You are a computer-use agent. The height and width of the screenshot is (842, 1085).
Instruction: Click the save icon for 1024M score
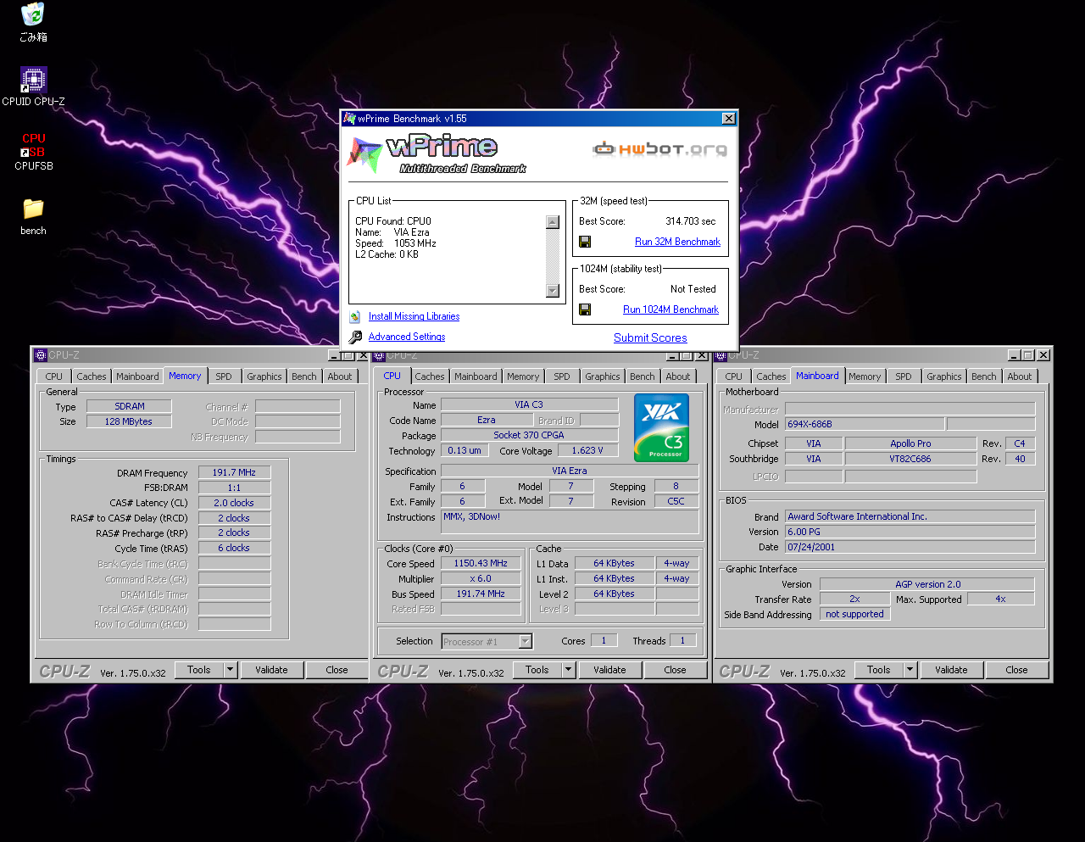(x=585, y=309)
